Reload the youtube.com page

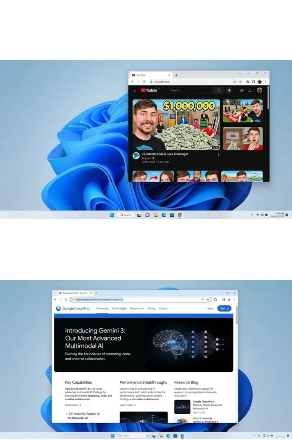pos(144,82)
